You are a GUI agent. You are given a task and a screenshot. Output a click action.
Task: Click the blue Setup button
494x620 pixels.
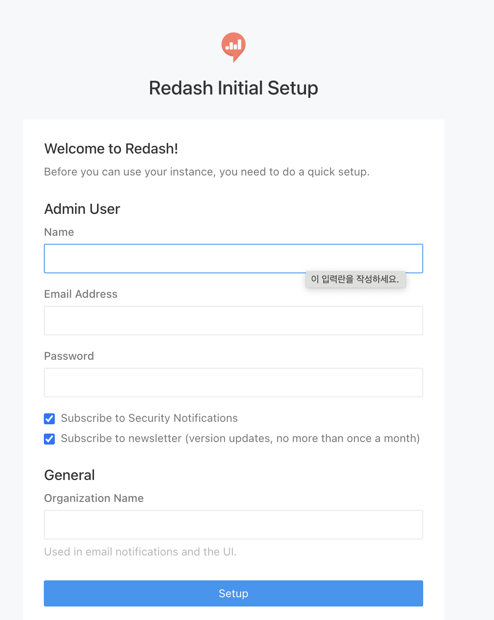tap(234, 593)
